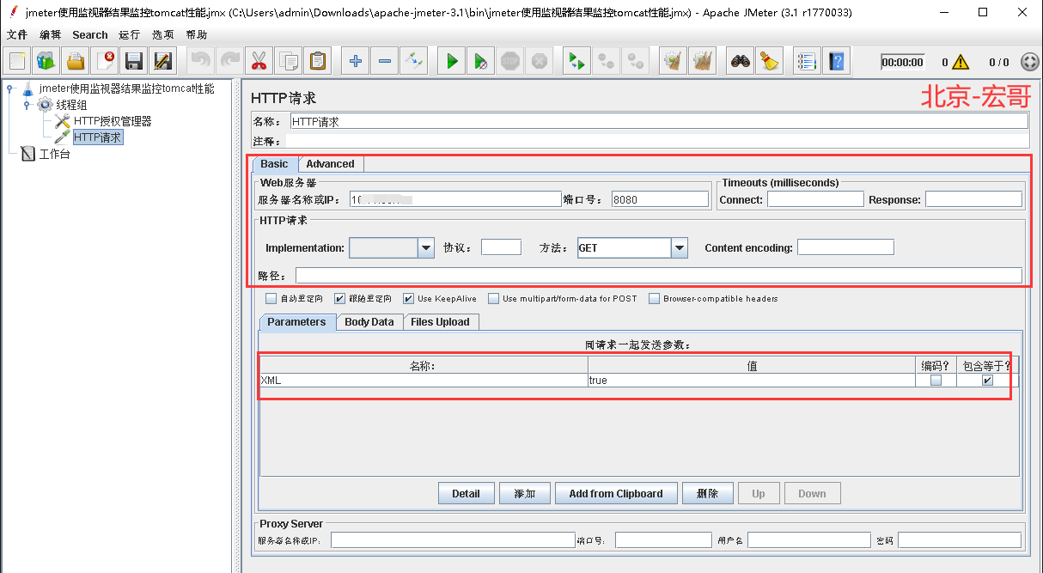Click the Stop test icon
Image resolution: width=1043 pixels, height=573 pixels.
tap(510, 61)
